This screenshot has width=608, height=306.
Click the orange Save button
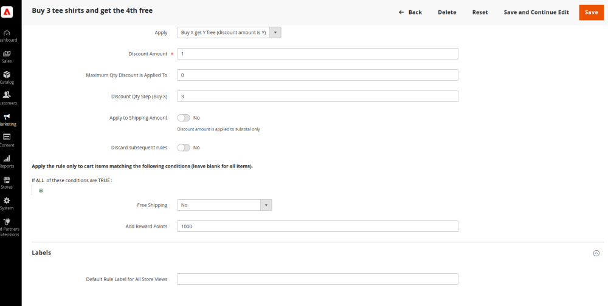coord(591,12)
